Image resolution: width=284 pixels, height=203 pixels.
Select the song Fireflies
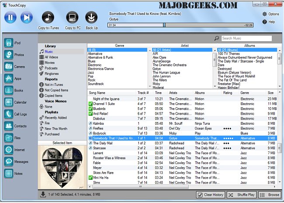click(98, 129)
